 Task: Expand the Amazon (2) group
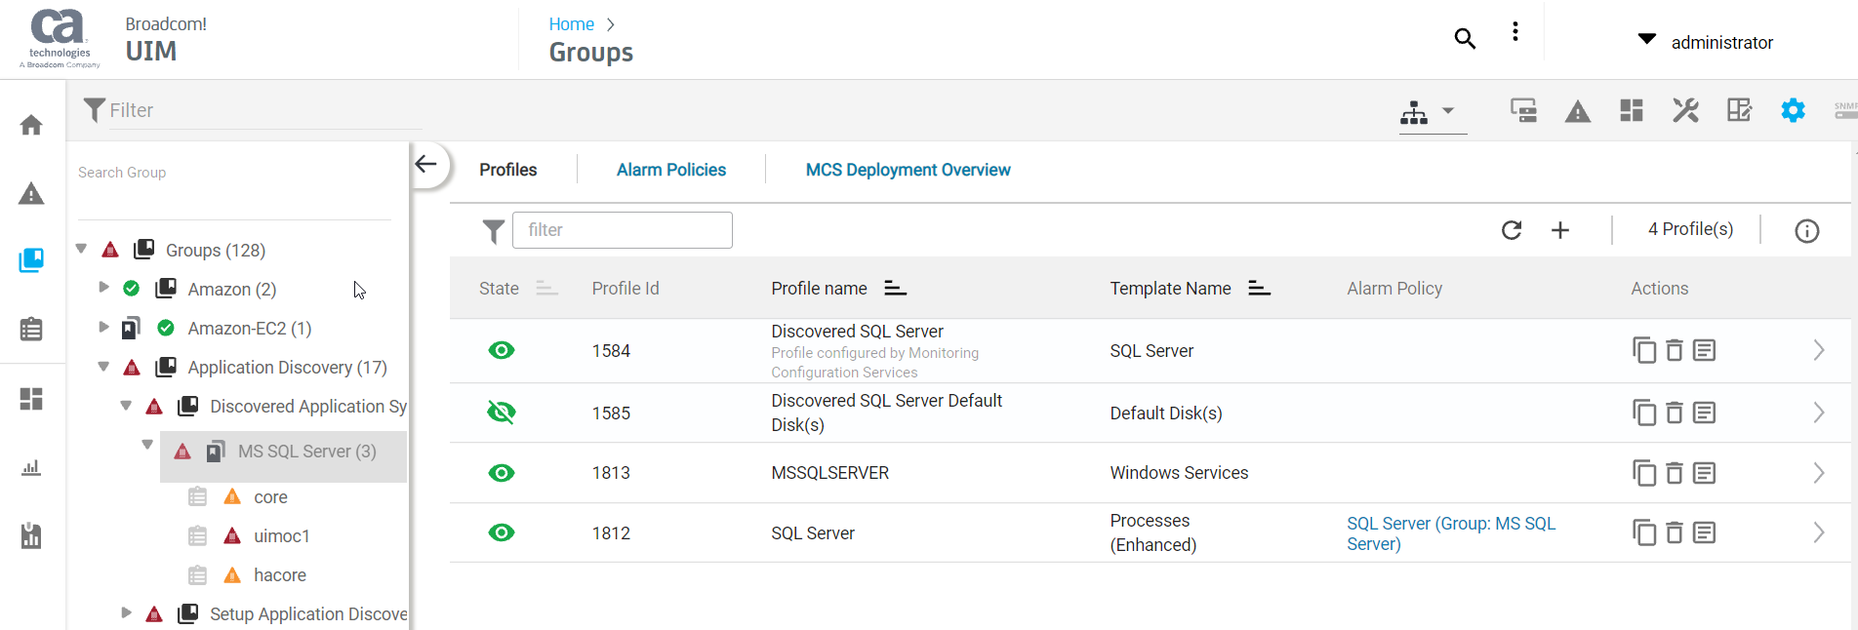(x=103, y=288)
